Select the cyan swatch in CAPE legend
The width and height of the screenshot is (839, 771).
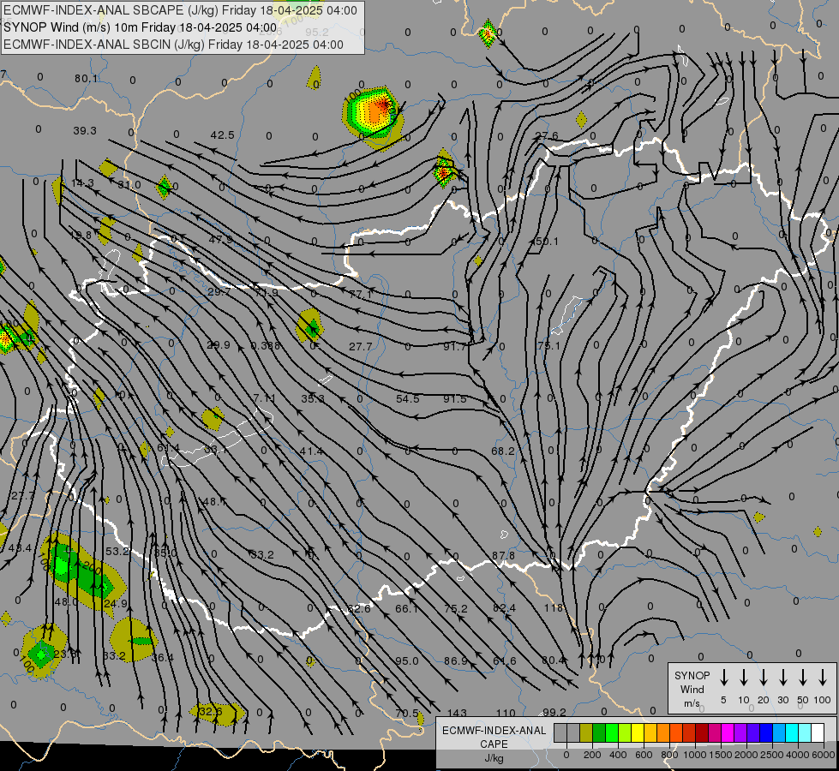pyautogui.click(x=791, y=732)
